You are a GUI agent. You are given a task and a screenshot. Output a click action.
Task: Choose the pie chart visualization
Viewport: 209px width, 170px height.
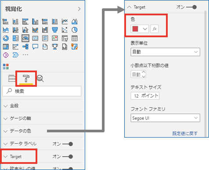tap(75, 30)
